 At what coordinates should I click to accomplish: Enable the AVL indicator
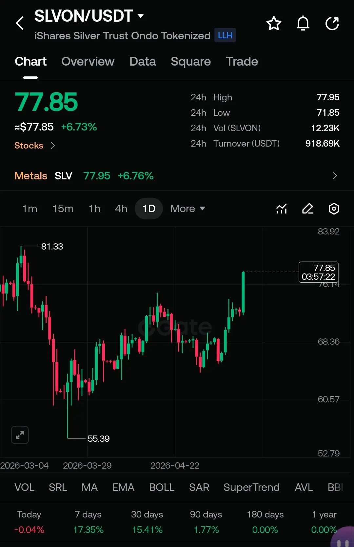(304, 487)
